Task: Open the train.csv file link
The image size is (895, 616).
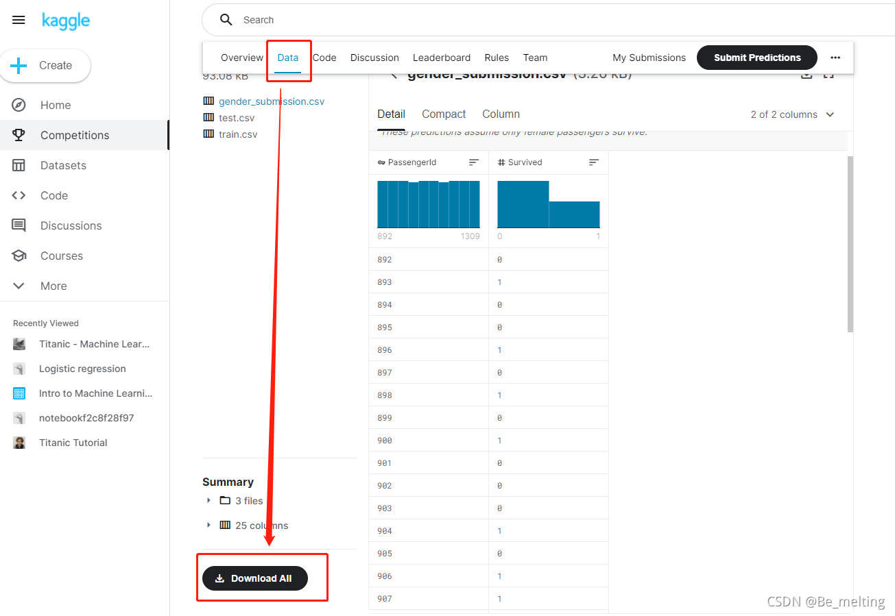Action: pyautogui.click(x=238, y=134)
